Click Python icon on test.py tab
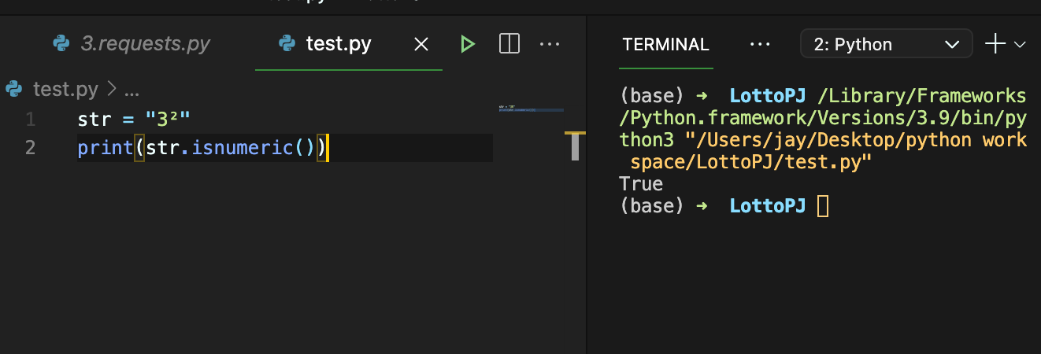The height and width of the screenshot is (354, 1041). [287, 44]
